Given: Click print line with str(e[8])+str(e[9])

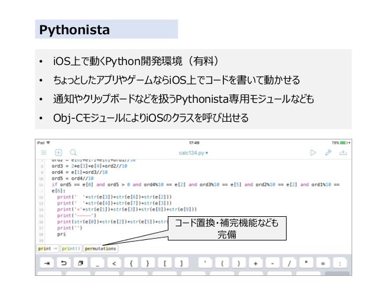Looking at the screenshot, I should point(127,209).
